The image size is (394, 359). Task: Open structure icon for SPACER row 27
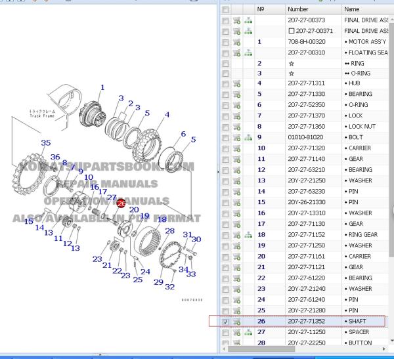[248, 332]
